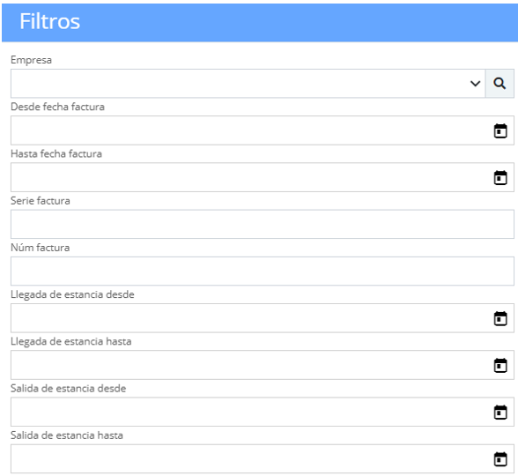Click the Filtros panel header
This screenshot has height=476, width=518.
coord(260,23)
